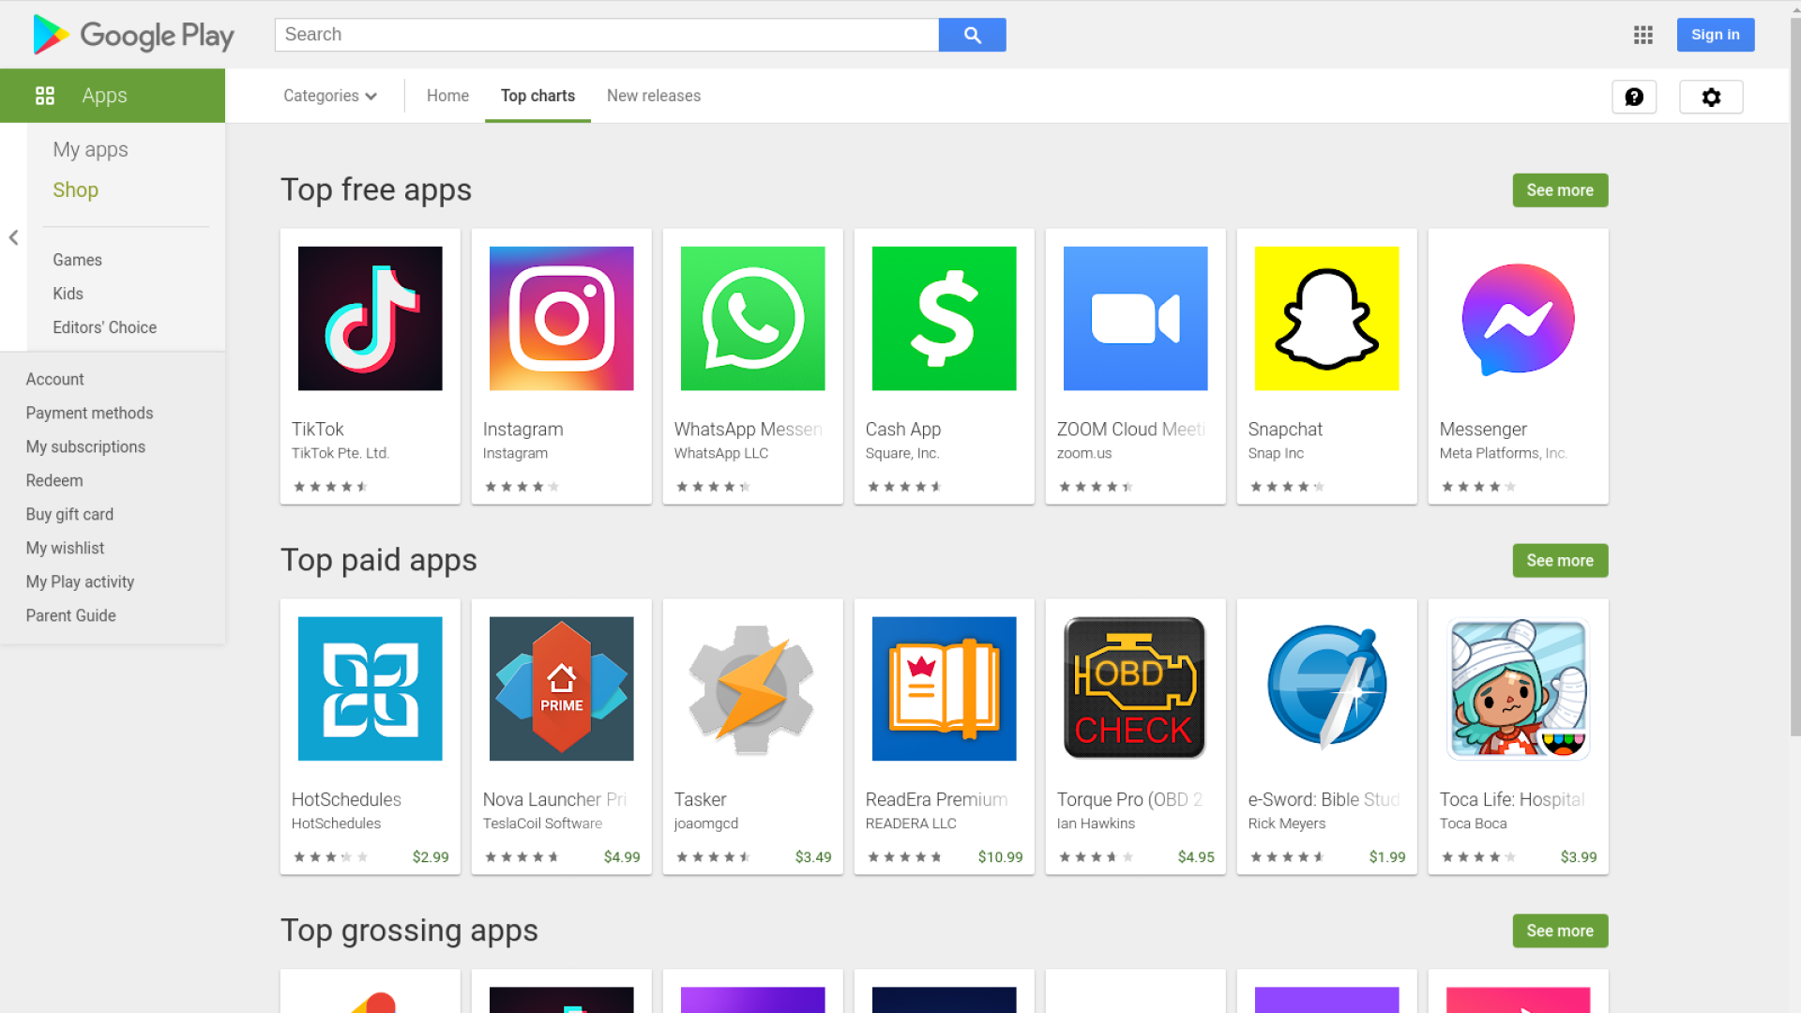Open My subscriptions link
1801x1013 pixels.
85,446
